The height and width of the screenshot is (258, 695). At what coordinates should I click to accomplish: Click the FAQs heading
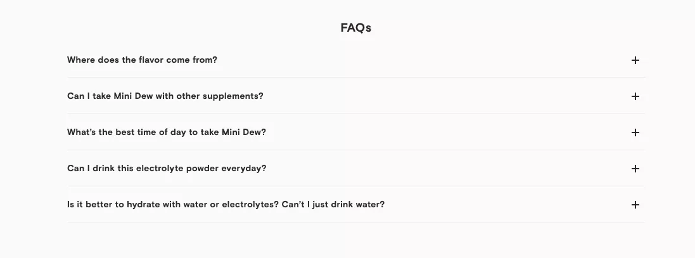[x=355, y=28]
